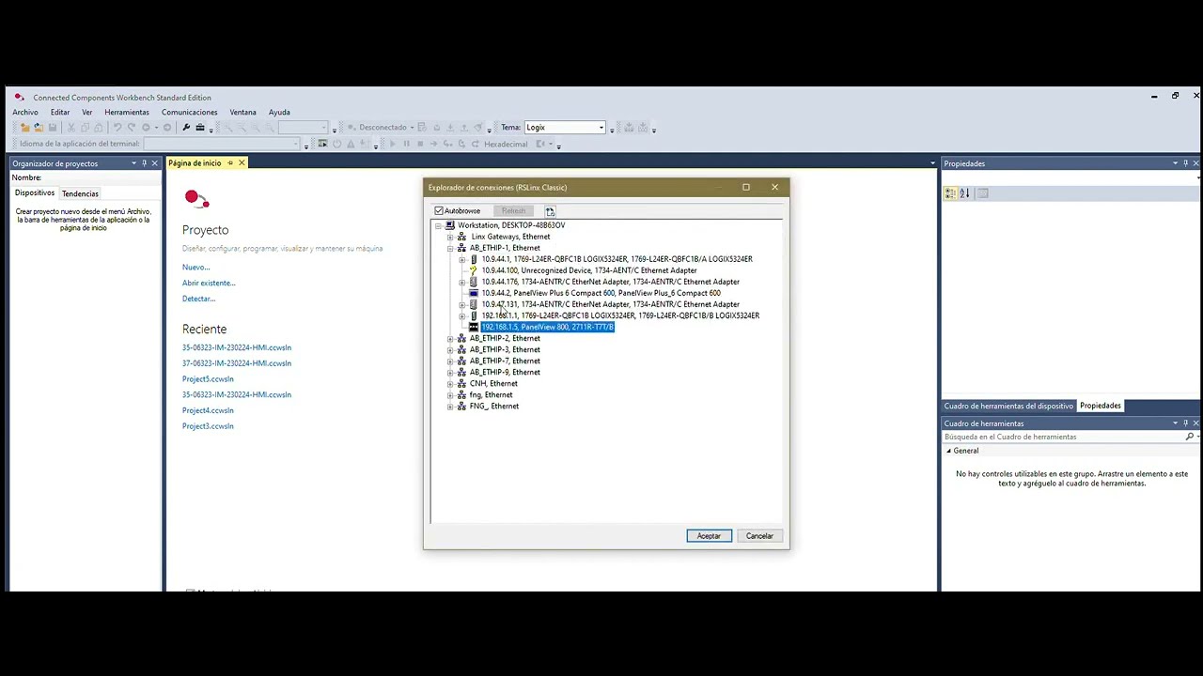Screen dimensions: 1203x676
Task: Expand the Linx Gateways, Ethernet node
Action: 450,237
